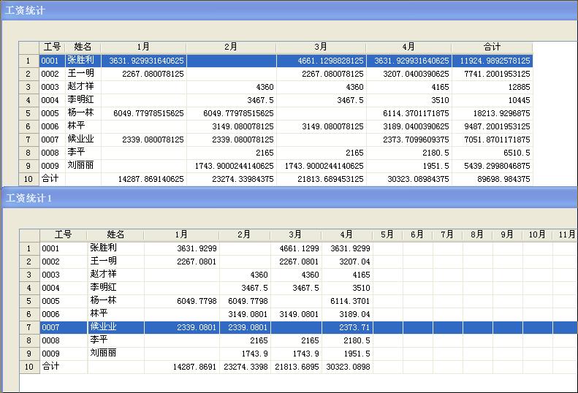Click the cell 3631.9299 under 1月 in the bottom table
Image resolution: width=578 pixels, height=393 pixels.
[x=181, y=248]
